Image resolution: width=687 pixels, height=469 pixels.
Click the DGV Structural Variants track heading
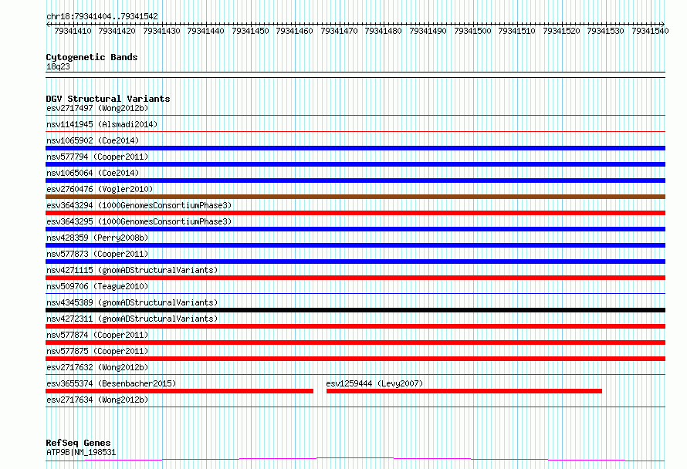[108, 99]
